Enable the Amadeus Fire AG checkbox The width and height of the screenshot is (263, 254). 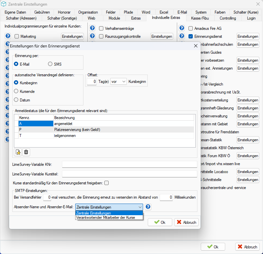coord(190,29)
